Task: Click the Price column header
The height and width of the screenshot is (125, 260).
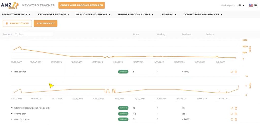Action: [x=136, y=34]
